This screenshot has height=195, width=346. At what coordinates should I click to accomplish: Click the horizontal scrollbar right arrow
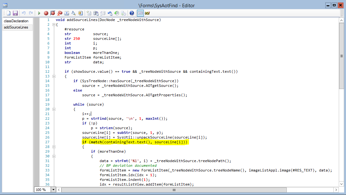click(336, 190)
